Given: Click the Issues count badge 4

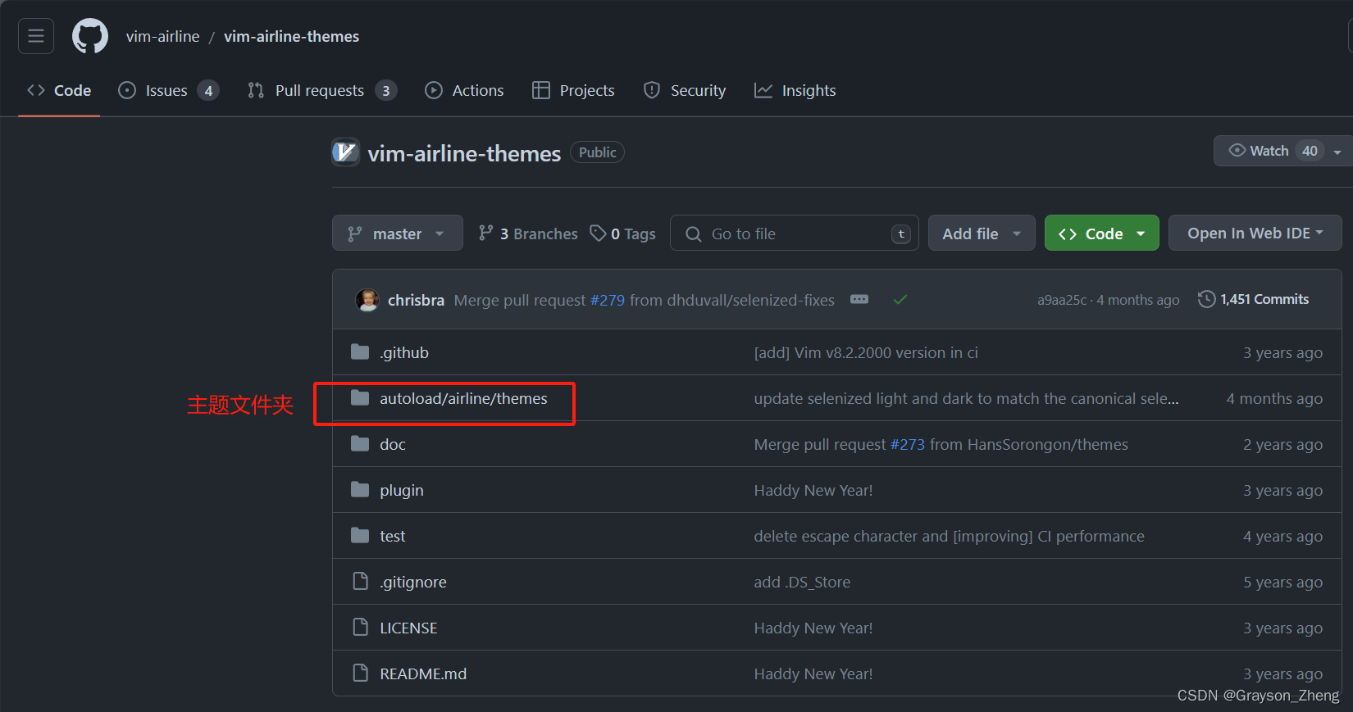Looking at the screenshot, I should (208, 90).
